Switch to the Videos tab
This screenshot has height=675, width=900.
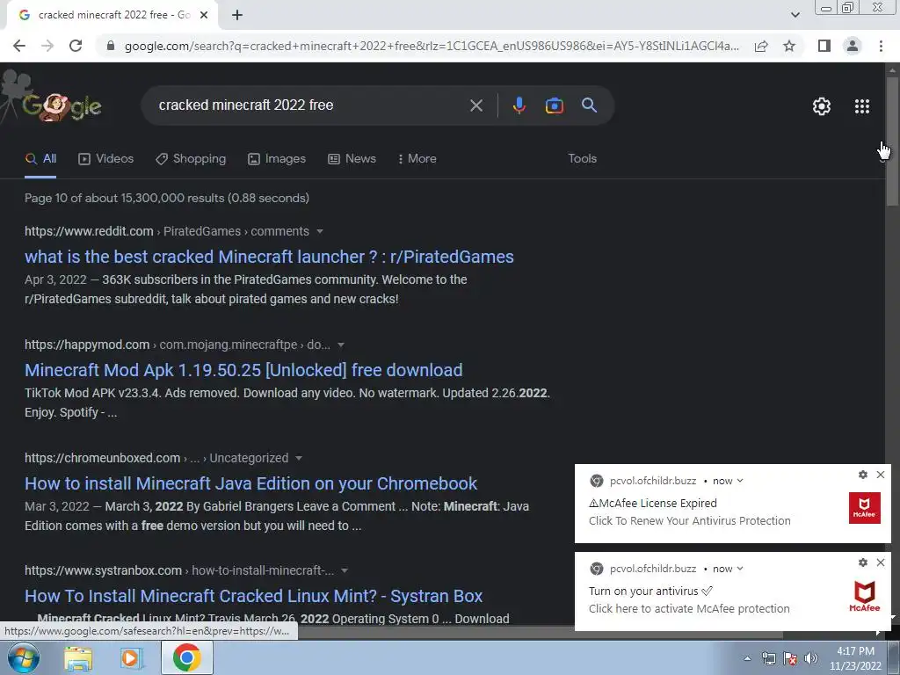point(106,159)
